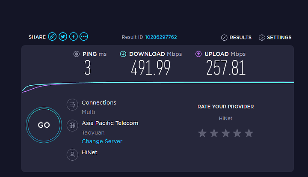308x177 pixels.
Task: Open the SETTINGS menu
Action: [275, 37]
